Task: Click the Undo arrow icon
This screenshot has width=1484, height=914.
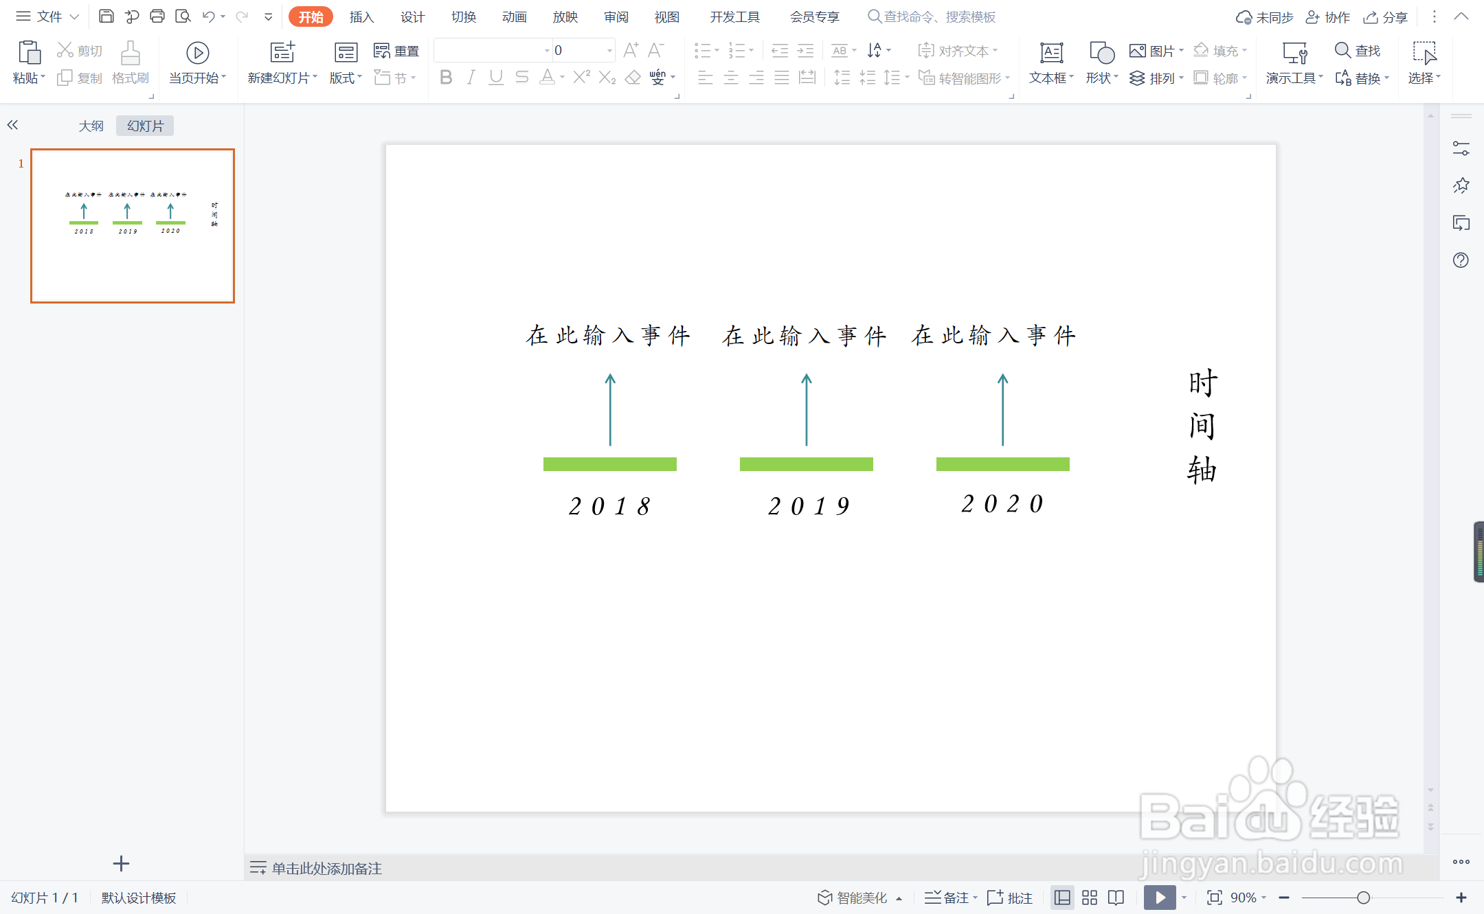Action: coord(209,16)
